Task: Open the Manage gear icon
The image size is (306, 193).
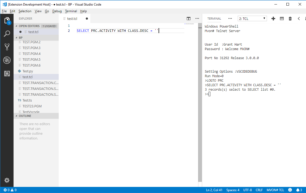Action: coord(7,180)
